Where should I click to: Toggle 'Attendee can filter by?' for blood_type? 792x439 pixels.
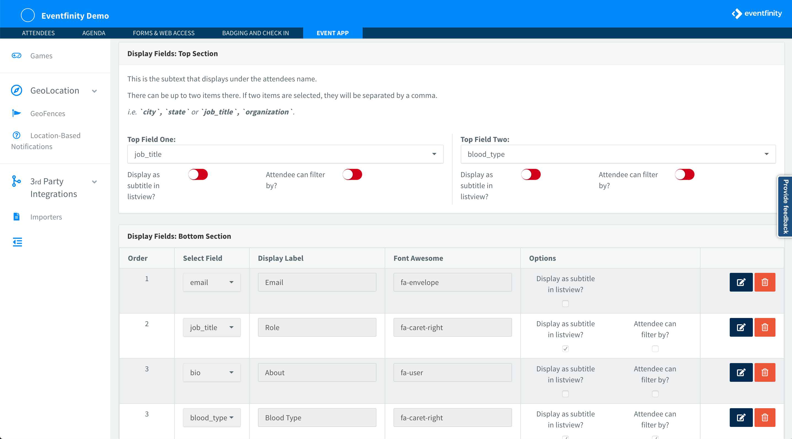pyautogui.click(x=685, y=174)
